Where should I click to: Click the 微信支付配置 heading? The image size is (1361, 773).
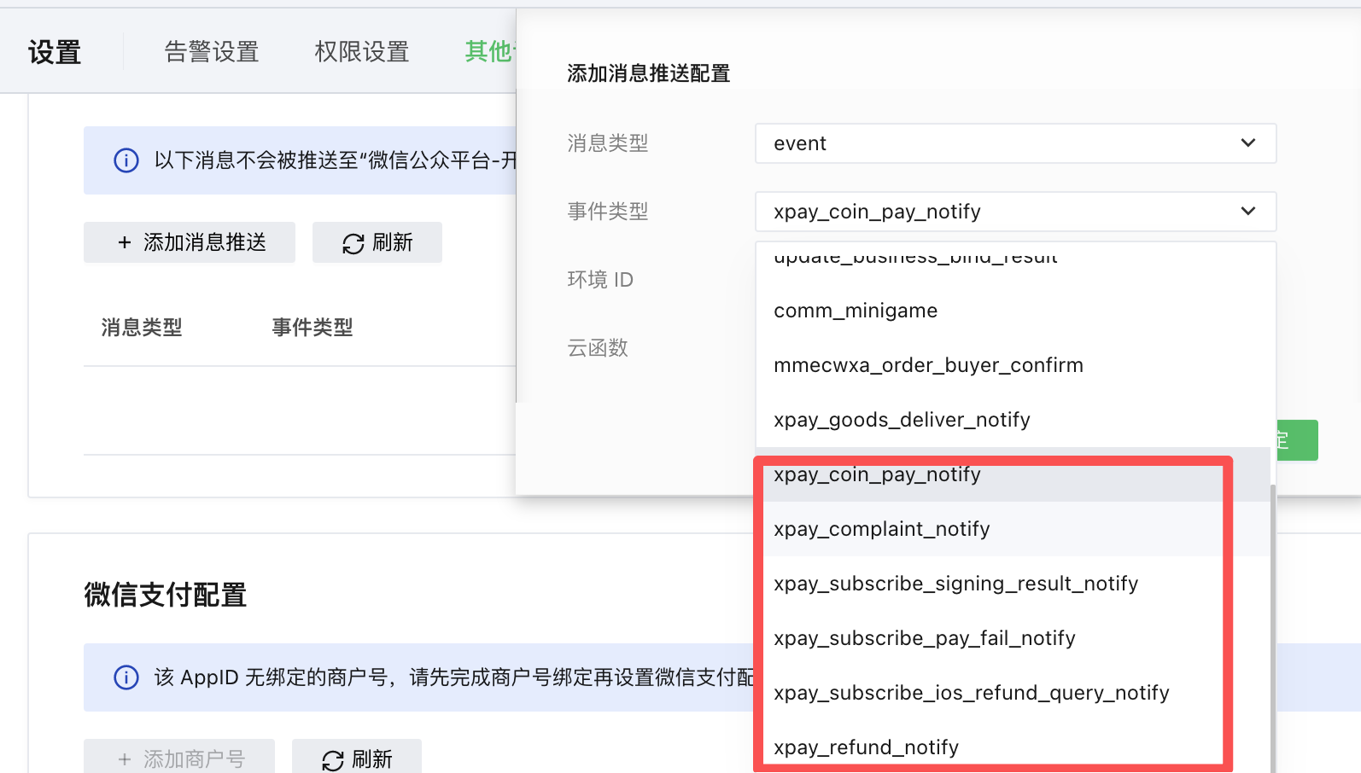pos(166,595)
